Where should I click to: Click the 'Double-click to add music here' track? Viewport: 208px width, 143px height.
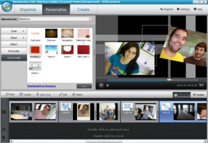point(108,129)
